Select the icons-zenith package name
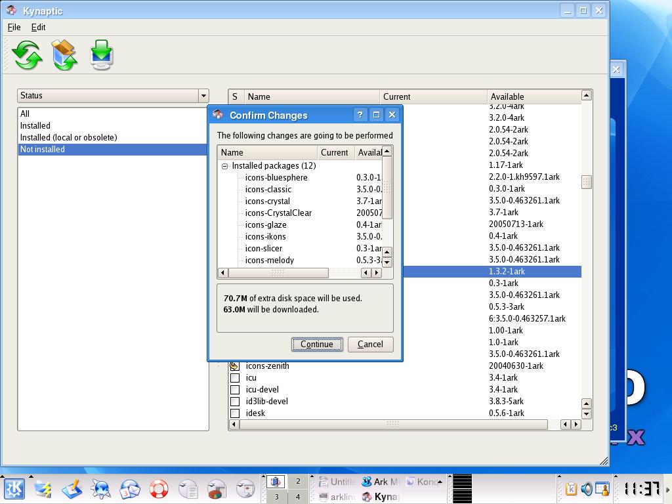 click(x=268, y=366)
